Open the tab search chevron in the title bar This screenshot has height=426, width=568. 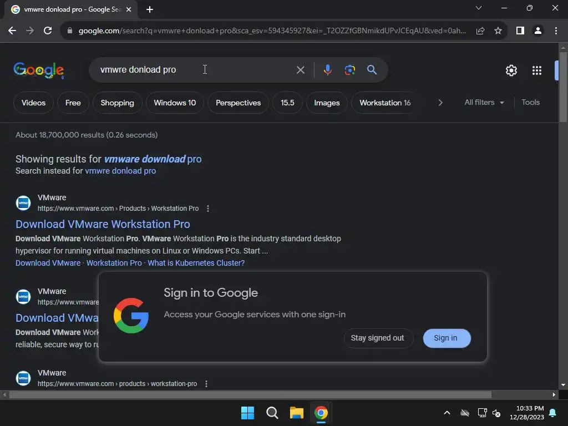(x=479, y=8)
